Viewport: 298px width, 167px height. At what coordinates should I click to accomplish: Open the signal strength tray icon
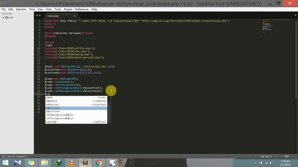(266, 163)
